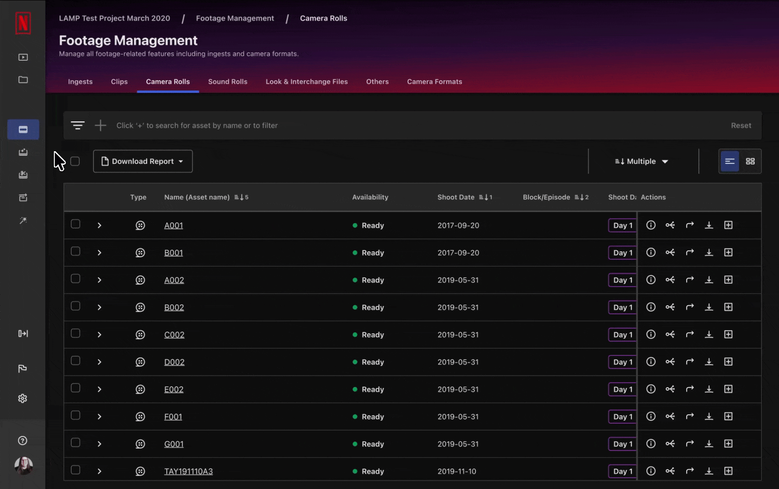779x489 pixels.
Task: Expand the row details for G001
Action: click(x=99, y=444)
